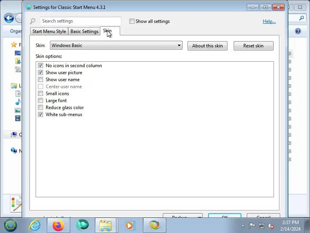This screenshot has width=310, height=233.
Task: Open the teal swirl browser taskbar icon
Action: 83,225
